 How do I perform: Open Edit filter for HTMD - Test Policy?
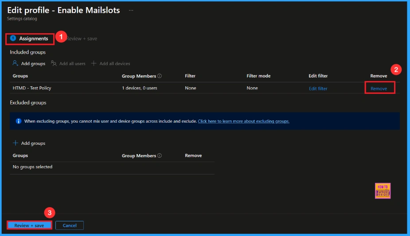[x=318, y=89]
